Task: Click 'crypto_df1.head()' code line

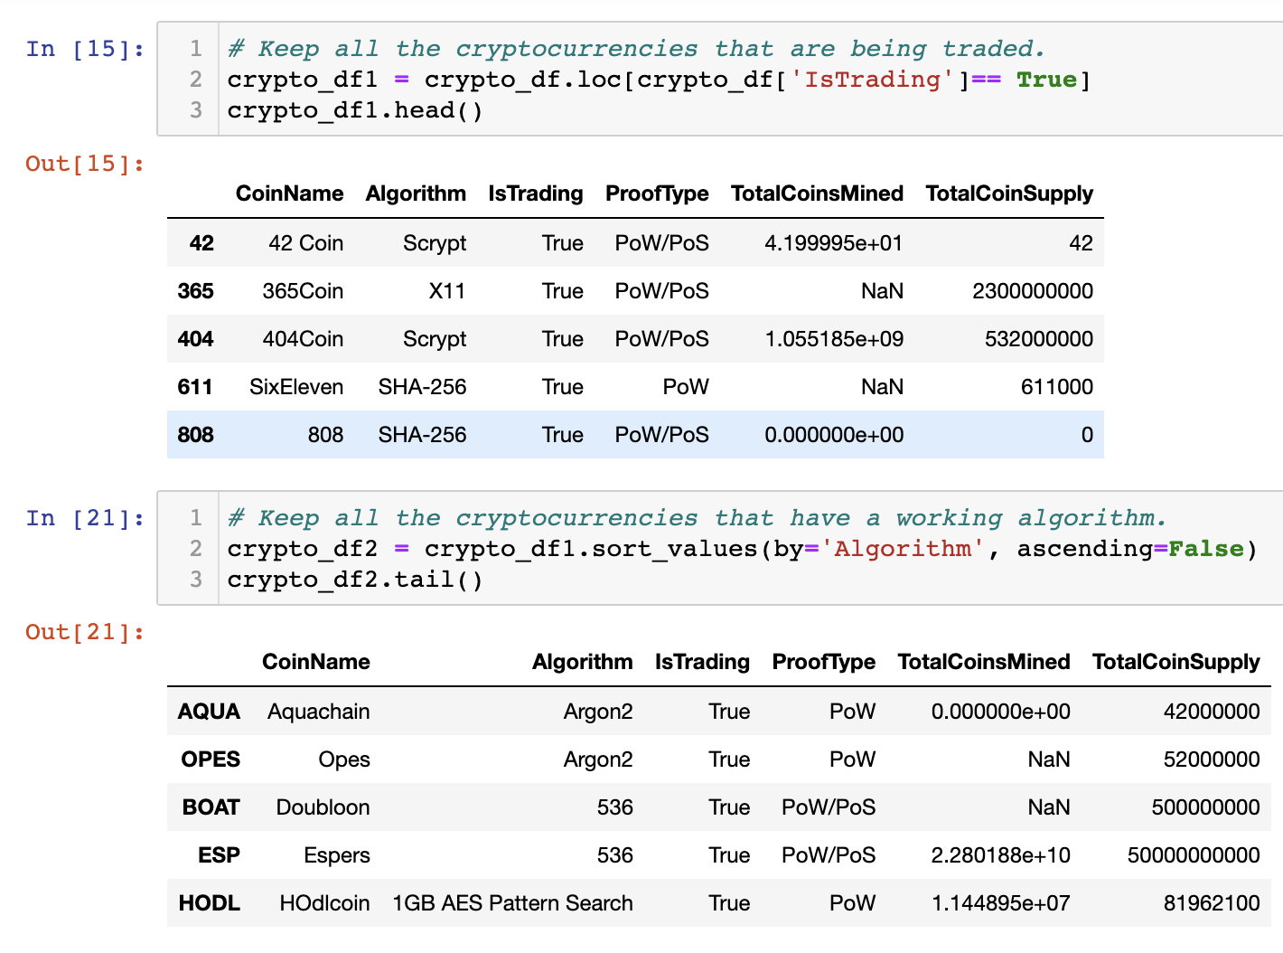Action: point(355,110)
